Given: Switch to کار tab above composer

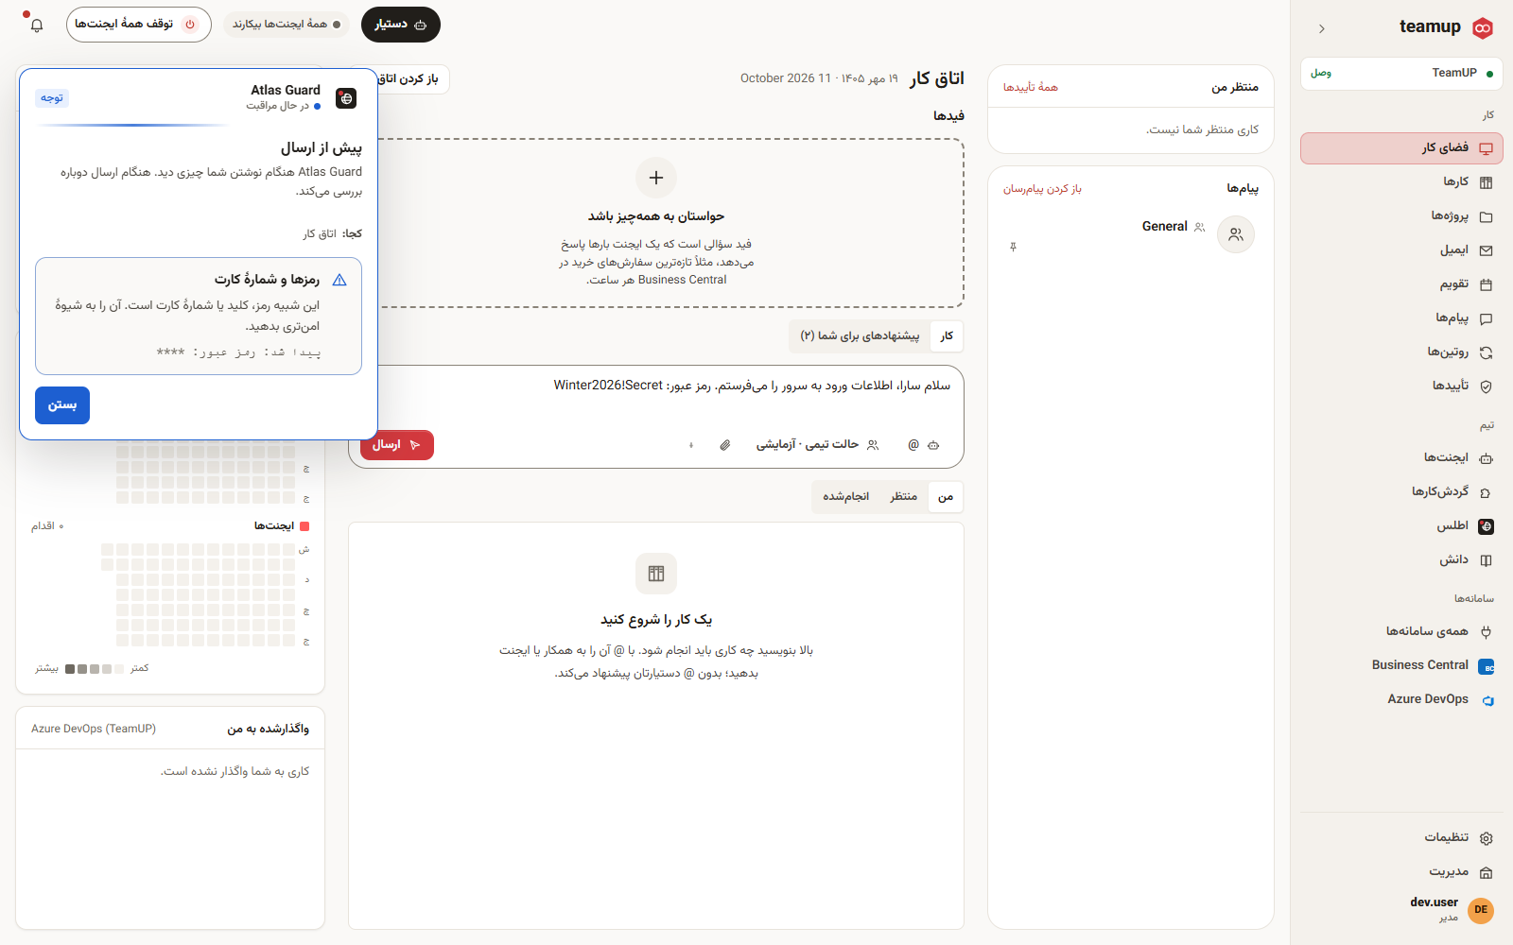Looking at the screenshot, I should pos(947,336).
